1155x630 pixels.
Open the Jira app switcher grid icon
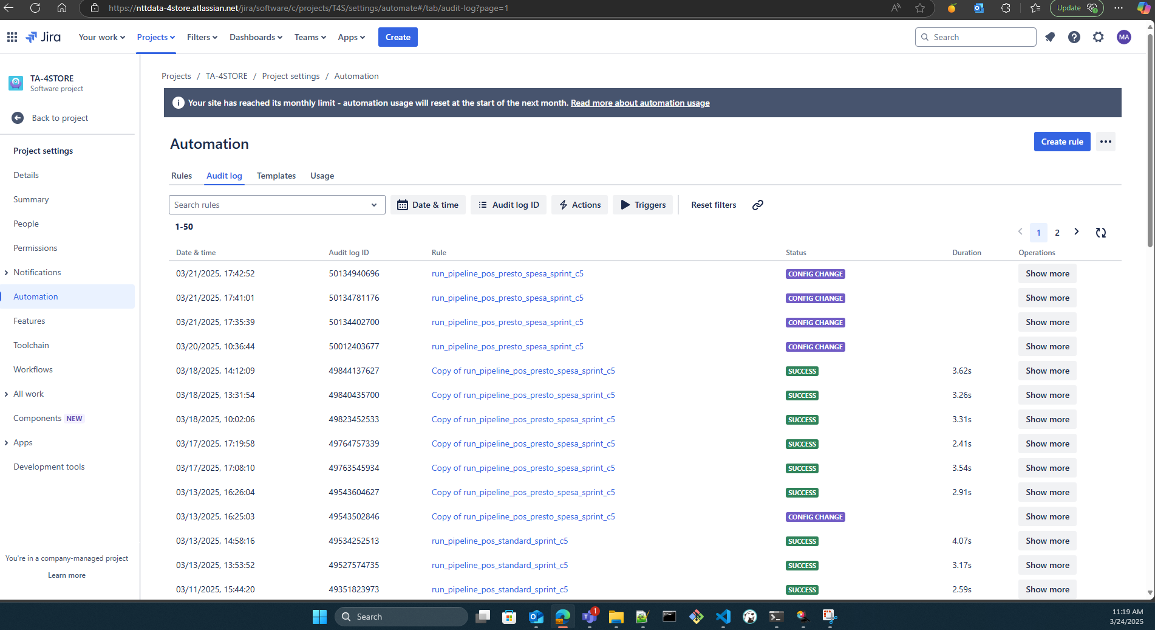(12, 37)
